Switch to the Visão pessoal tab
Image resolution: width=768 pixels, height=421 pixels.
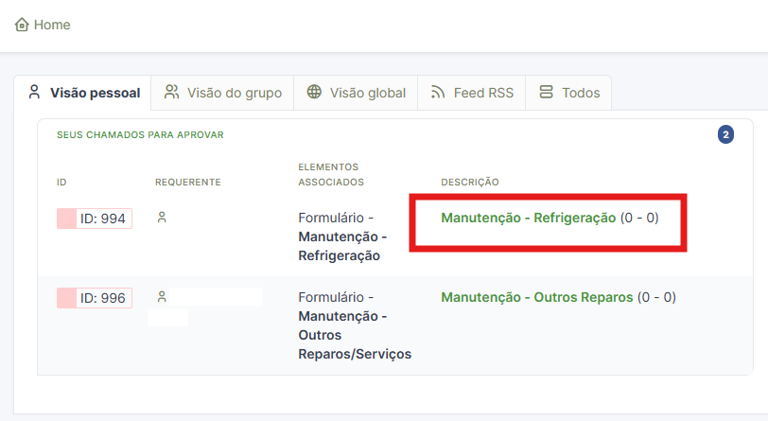point(83,93)
